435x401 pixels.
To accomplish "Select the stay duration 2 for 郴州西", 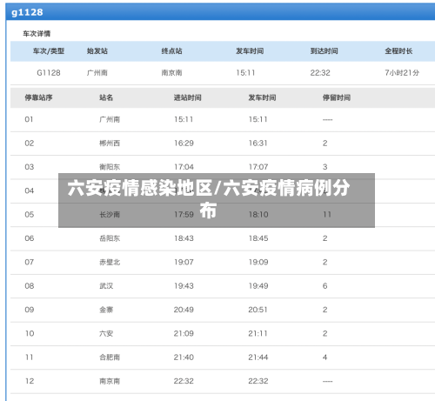I will tap(325, 144).
